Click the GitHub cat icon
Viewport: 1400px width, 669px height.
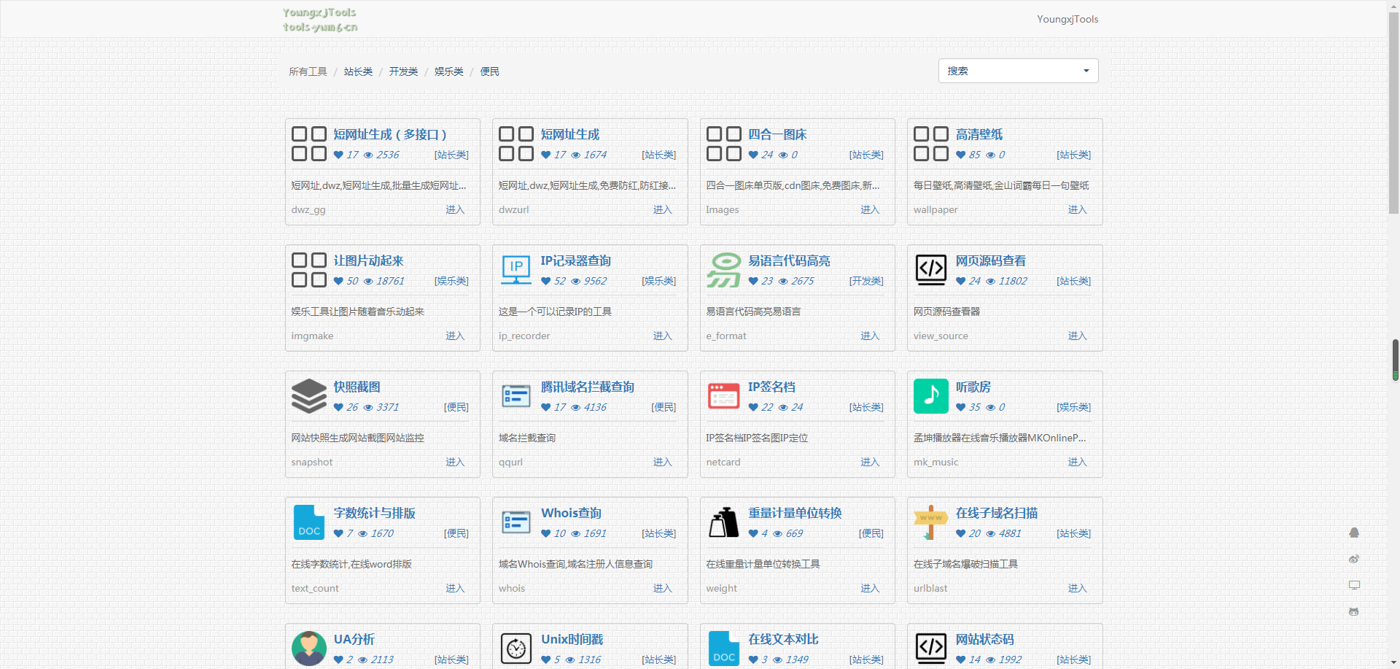(1354, 611)
